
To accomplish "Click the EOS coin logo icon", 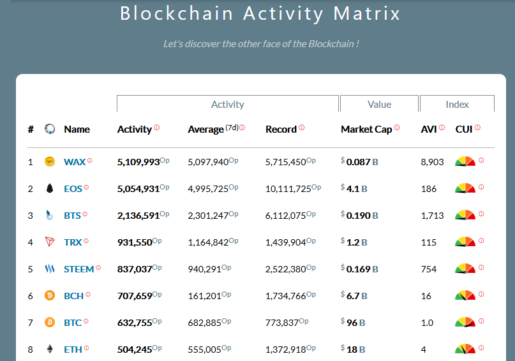I will click(50, 188).
